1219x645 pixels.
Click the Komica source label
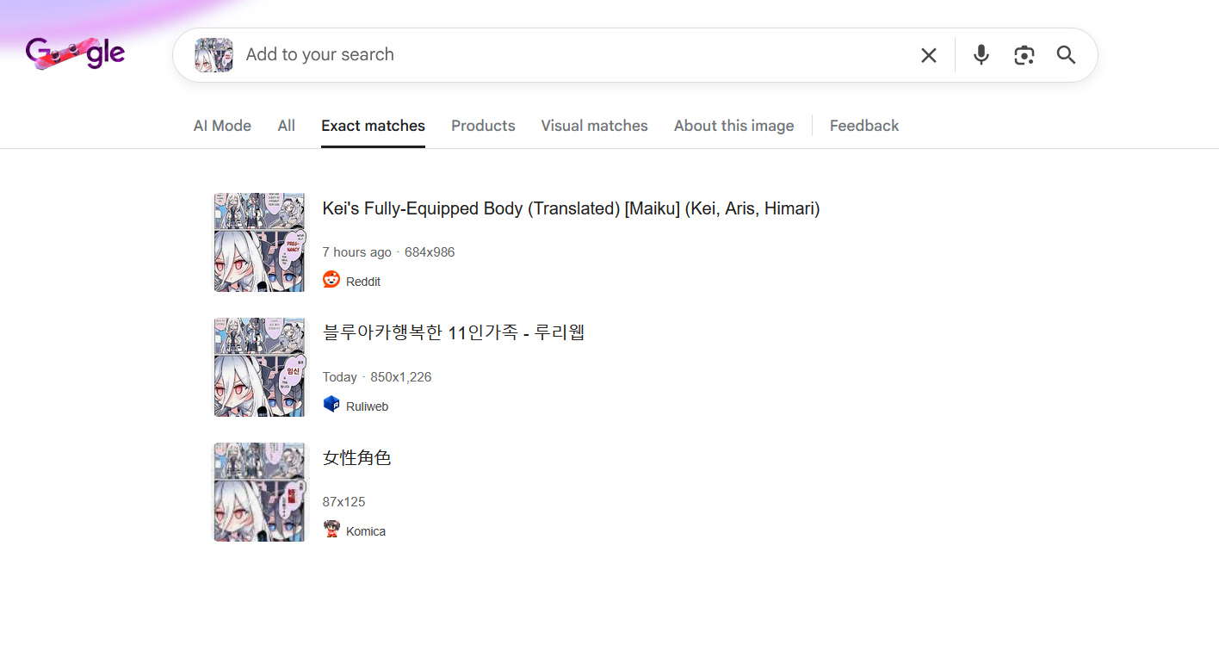(366, 531)
